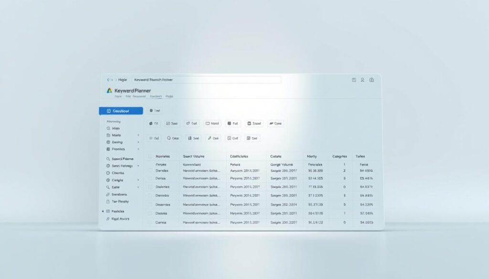This screenshot has height=279, width=489.
Task: Collapse the down chevron next to 'Cane'
Action: pyautogui.click(x=138, y=187)
